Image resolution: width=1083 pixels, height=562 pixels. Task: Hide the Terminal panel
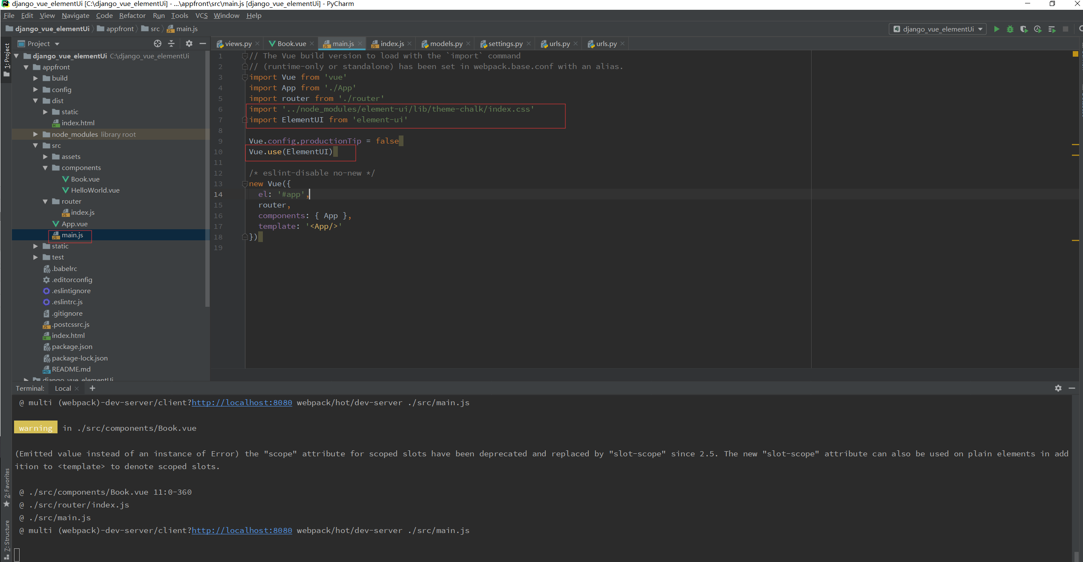1072,388
